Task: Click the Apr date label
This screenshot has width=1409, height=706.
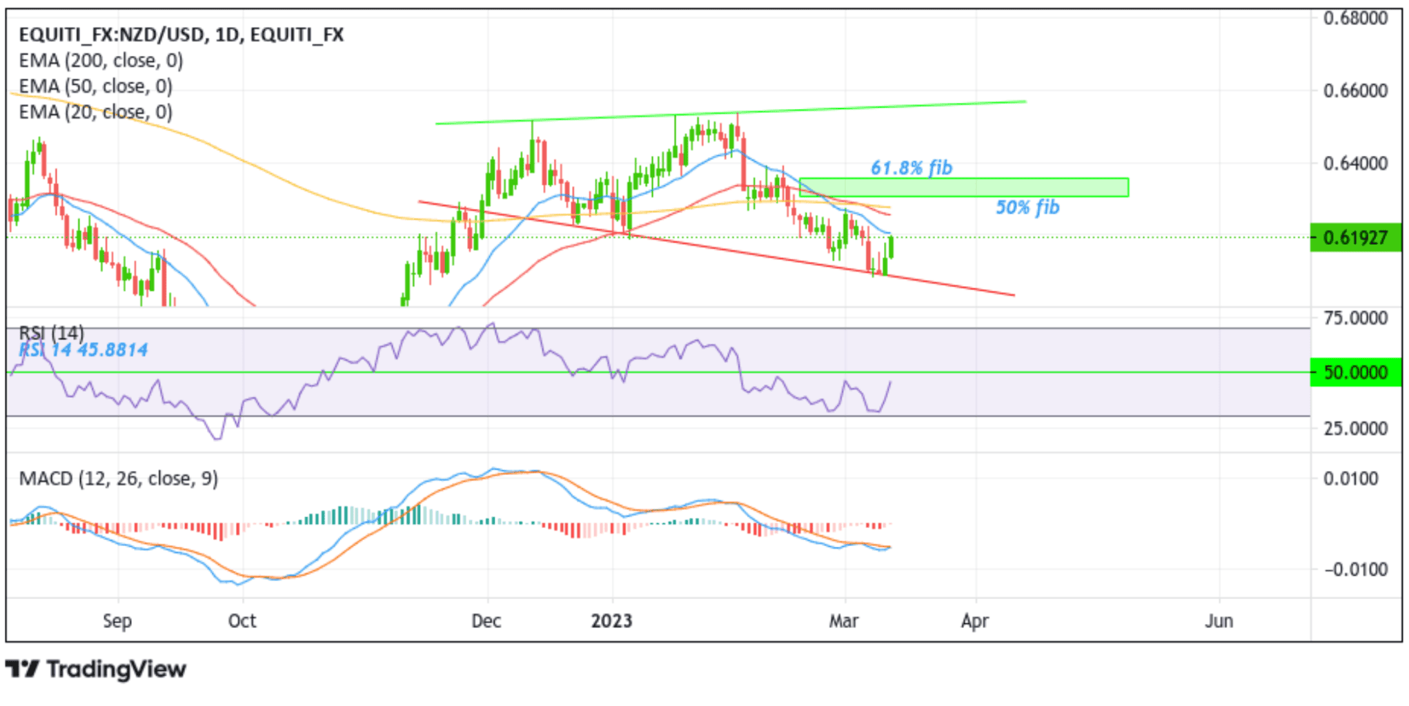Action: 975,621
